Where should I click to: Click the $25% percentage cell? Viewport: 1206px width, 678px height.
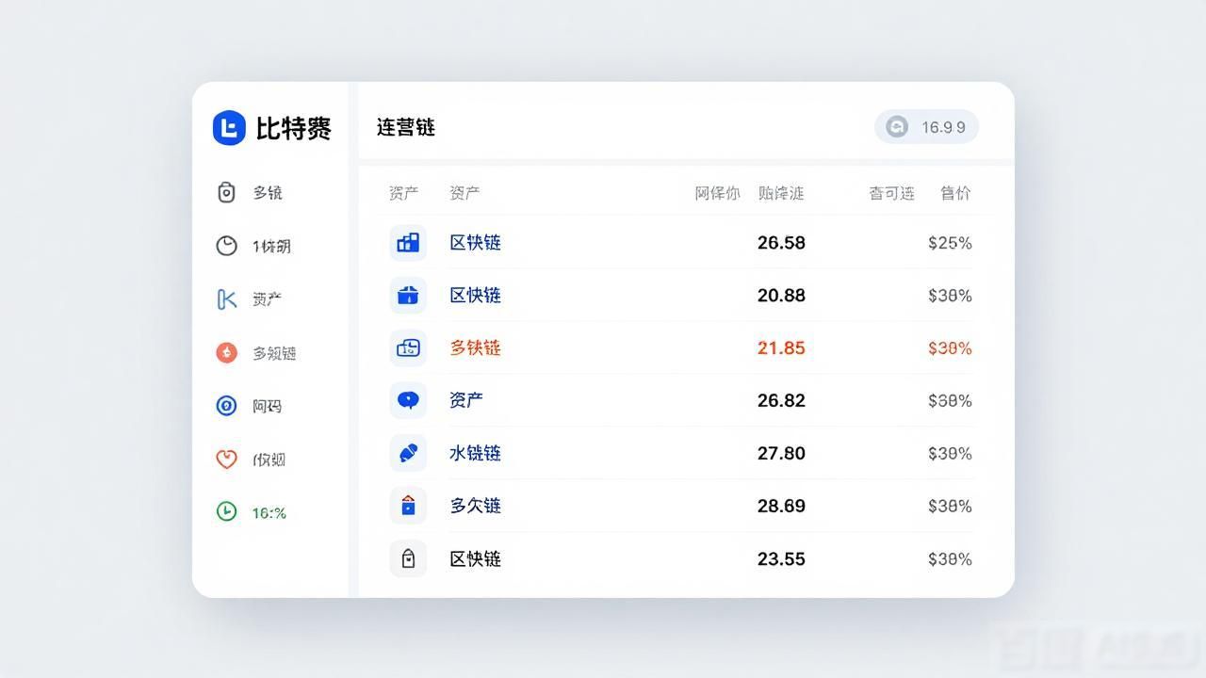coord(950,243)
